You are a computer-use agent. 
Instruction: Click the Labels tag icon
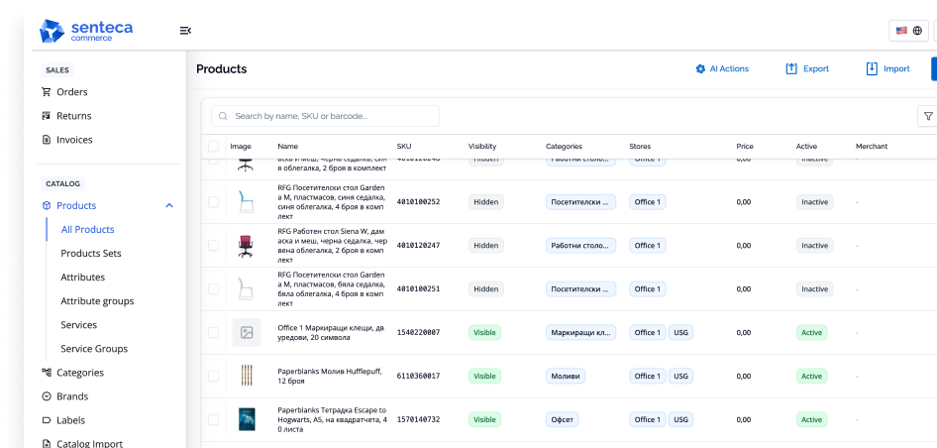pos(47,420)
